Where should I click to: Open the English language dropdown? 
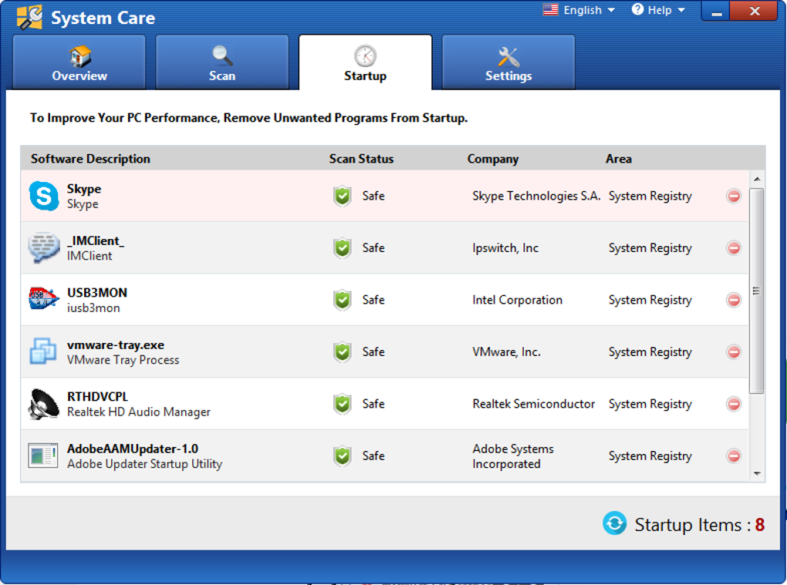pyautogui.click(x=579, y=10)
